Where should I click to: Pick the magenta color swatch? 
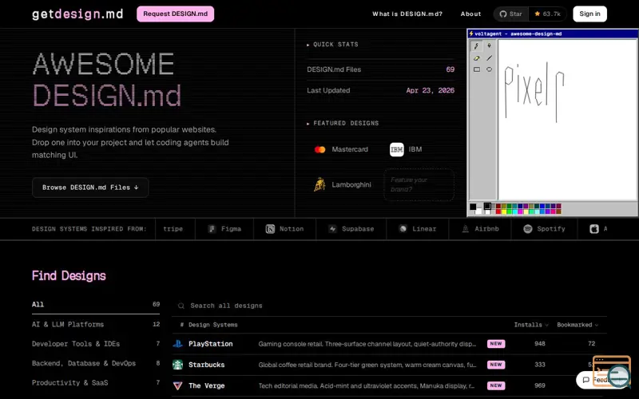(521, 211)
